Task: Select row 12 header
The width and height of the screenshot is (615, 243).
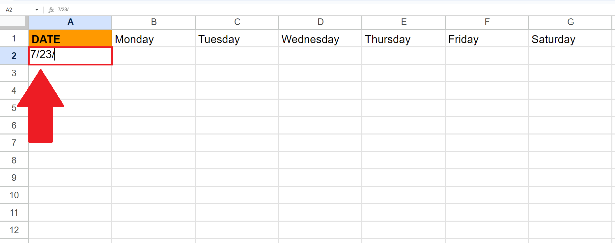Action: pyautogui.click(x=14, y=230)
